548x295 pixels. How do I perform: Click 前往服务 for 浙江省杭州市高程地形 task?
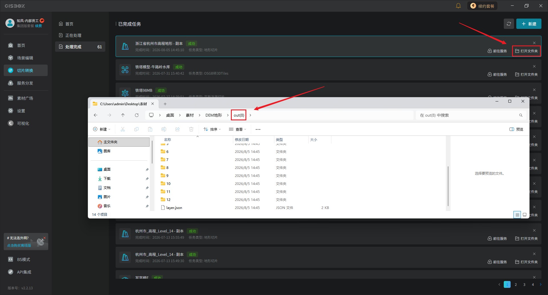point(497,51)
